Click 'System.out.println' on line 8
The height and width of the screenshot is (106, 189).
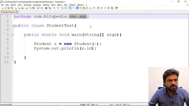click(x=56, y=48)
